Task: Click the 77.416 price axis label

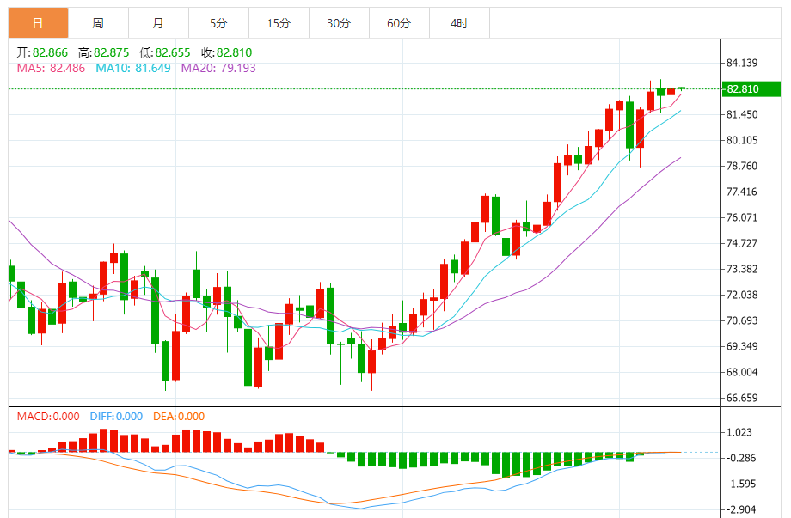Action: click(741, 192)
